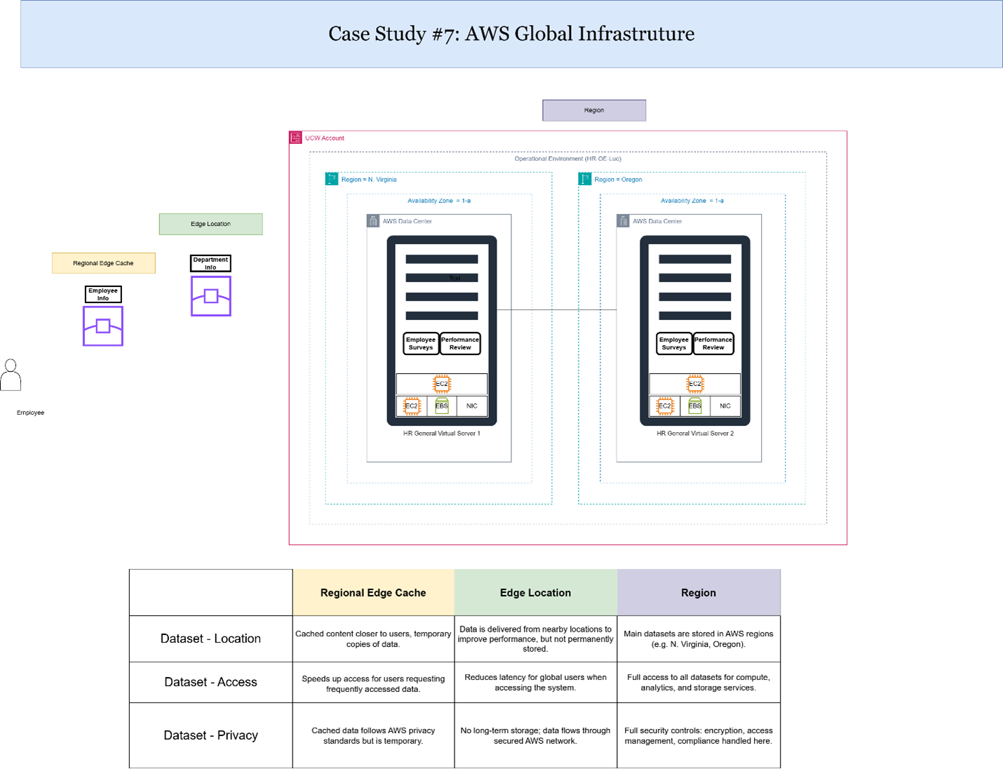Click the green EBS icon in Virtual Server 1
Viewport: 1003px width, 769px height.
point(442,406)
